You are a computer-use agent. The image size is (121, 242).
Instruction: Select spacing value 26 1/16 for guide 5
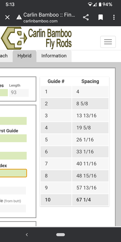click(85, 140)
